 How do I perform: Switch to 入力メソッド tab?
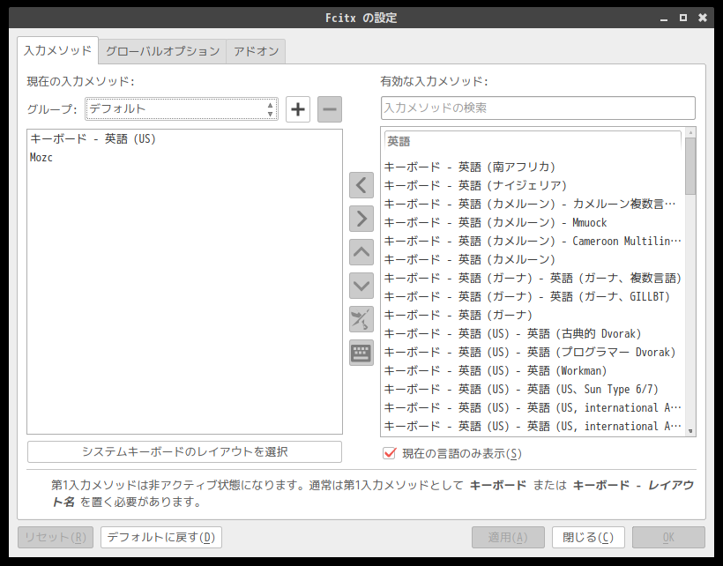(x=57, y=50)
